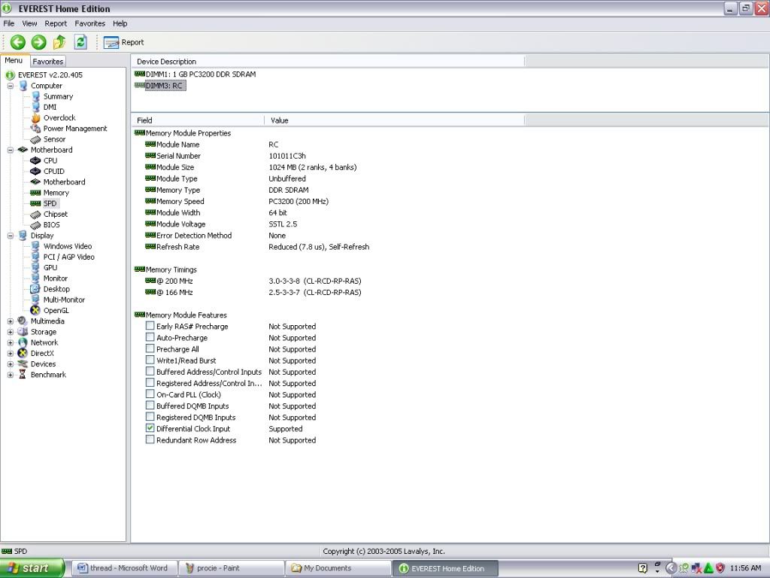Image resolution: width=770 pixels, height=578 pixels.
Task: Click the taskbar clock showing 11:56 AM
Action: point(745,568)
